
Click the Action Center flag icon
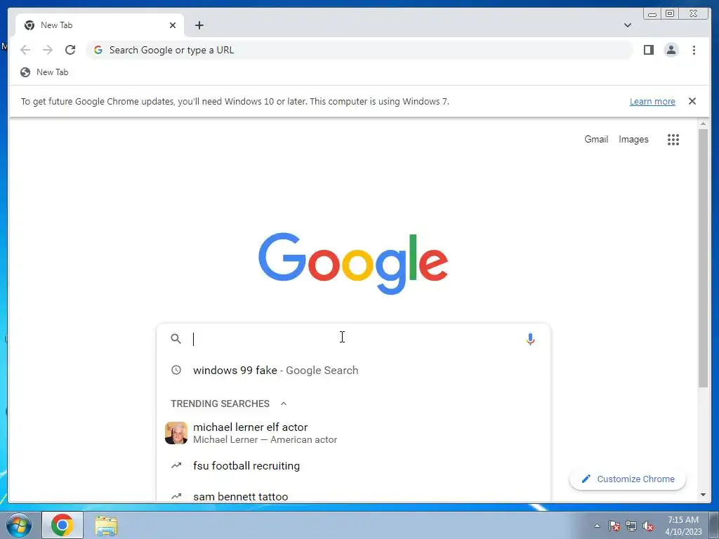614,526
